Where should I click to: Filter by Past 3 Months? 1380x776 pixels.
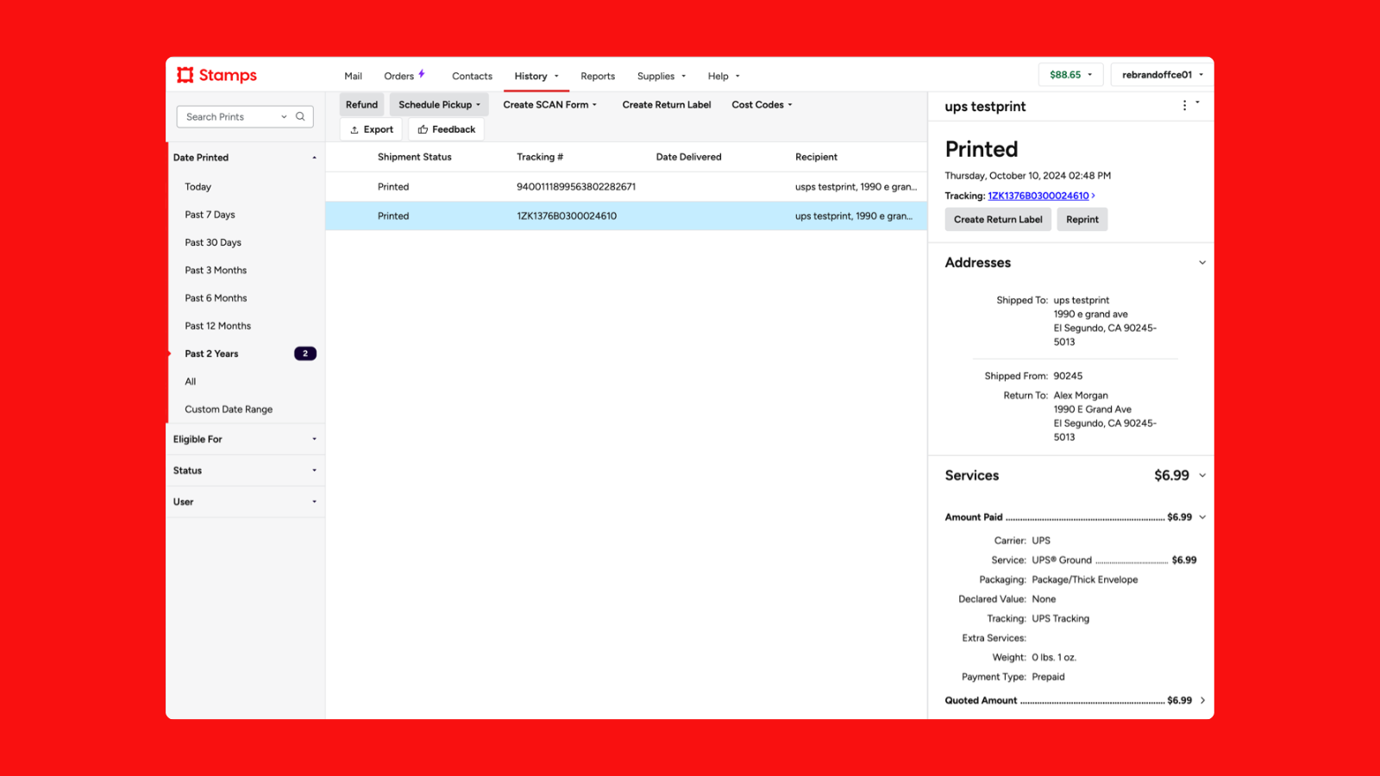[x=216, y=270]
